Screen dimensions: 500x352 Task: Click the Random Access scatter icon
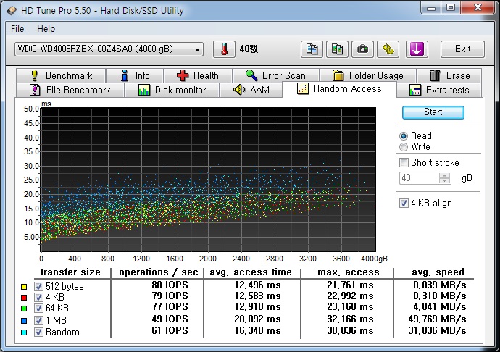pyautogui.click(x=303, y=88)
